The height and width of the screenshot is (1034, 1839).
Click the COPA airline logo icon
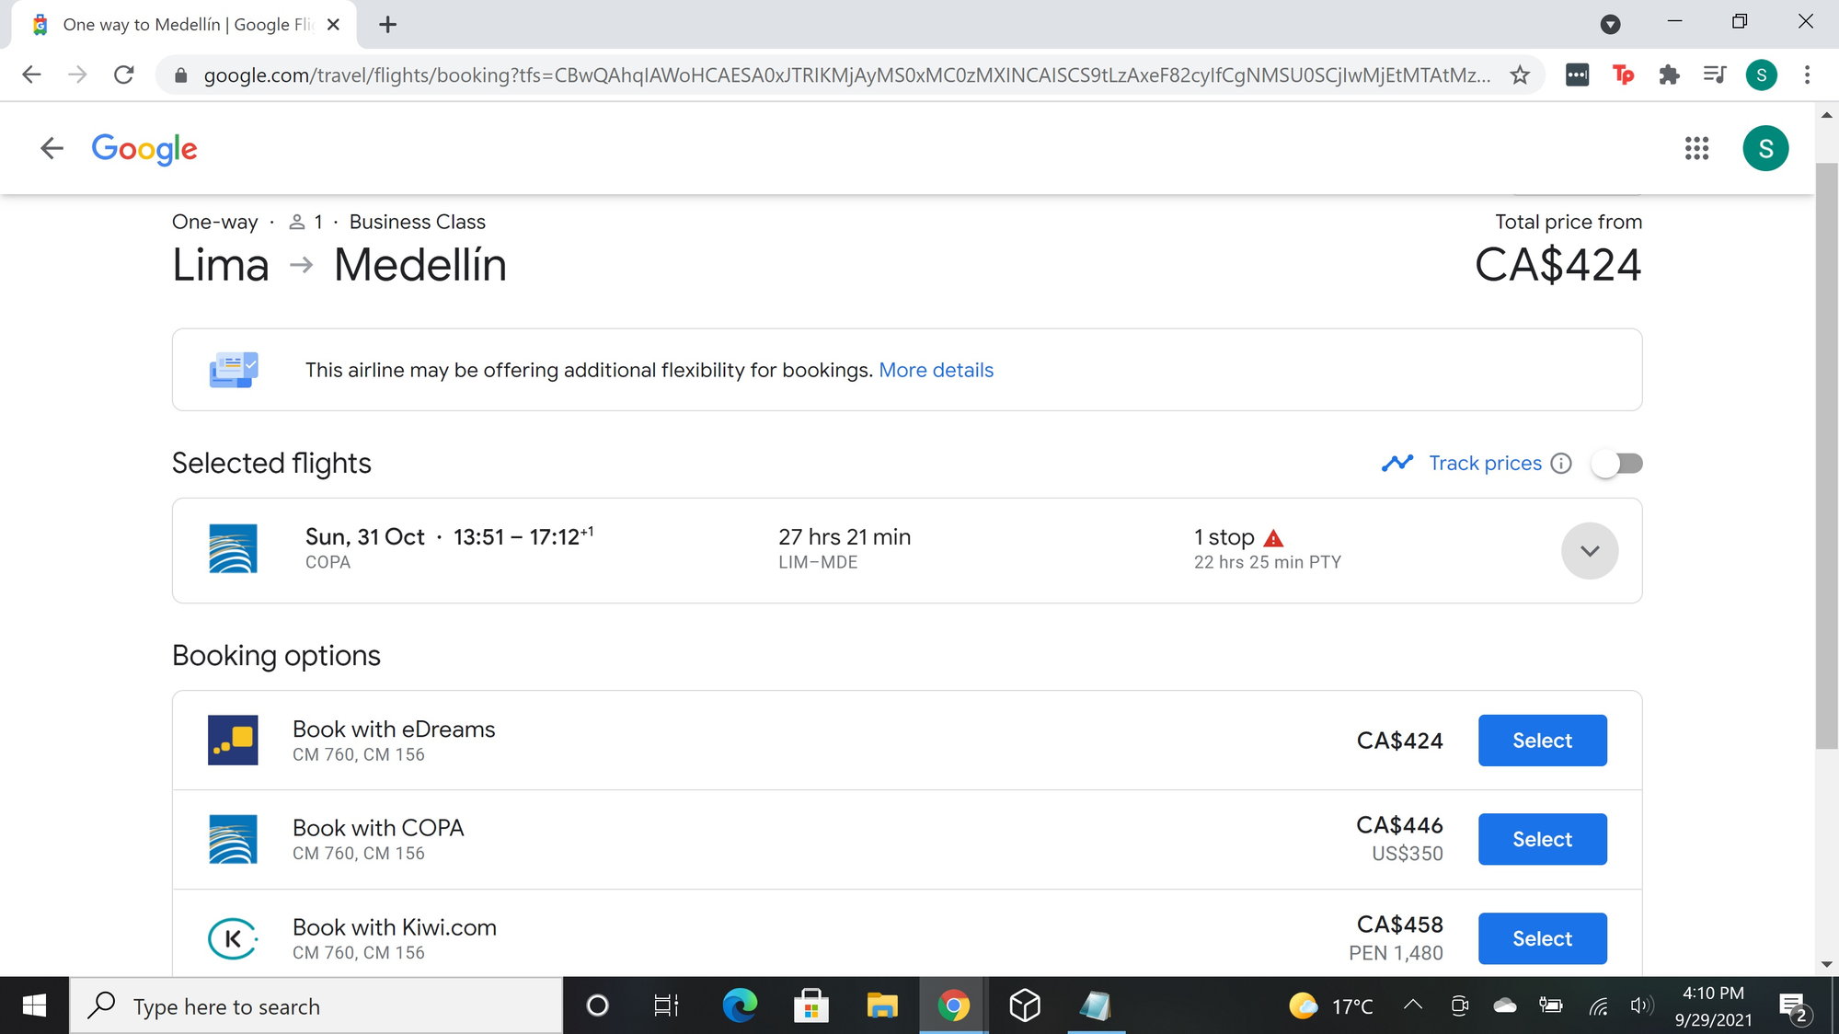click(234, 549)
